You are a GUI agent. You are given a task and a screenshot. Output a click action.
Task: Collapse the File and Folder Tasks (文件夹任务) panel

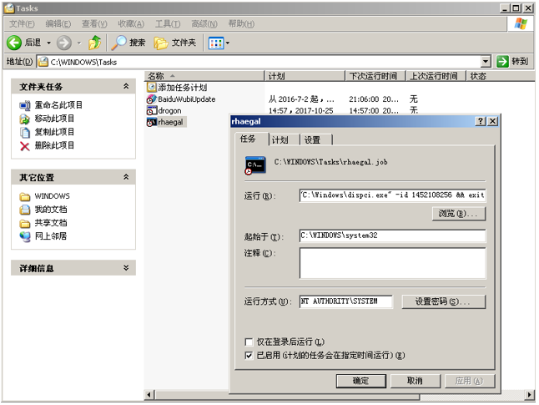point(126,86)
